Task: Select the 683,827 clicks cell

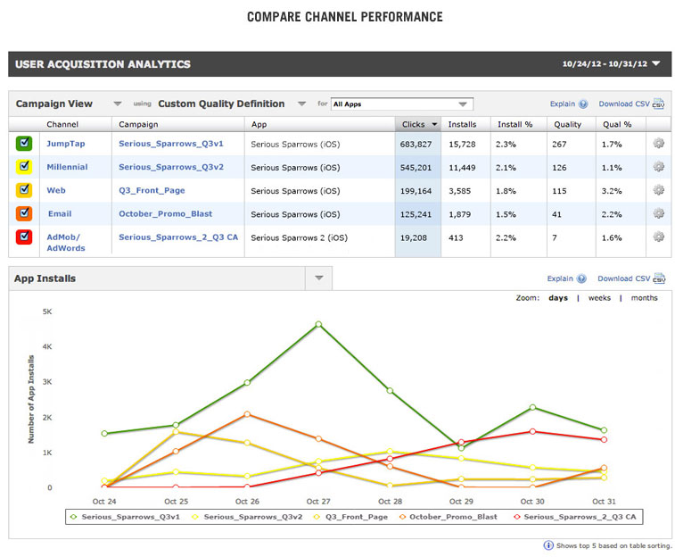Action: [417, 144]
